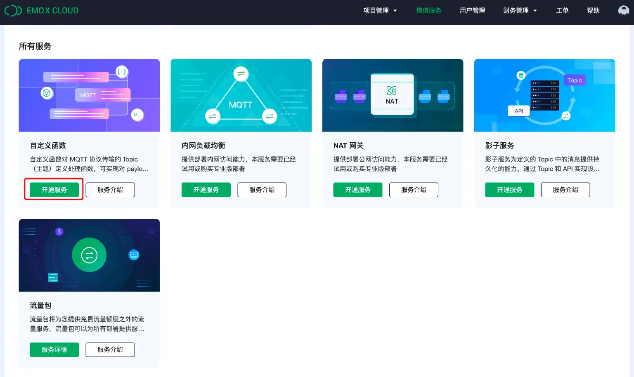
Task: Click the Topic badge in 影子服务 banner
Action: click(575, 80)
